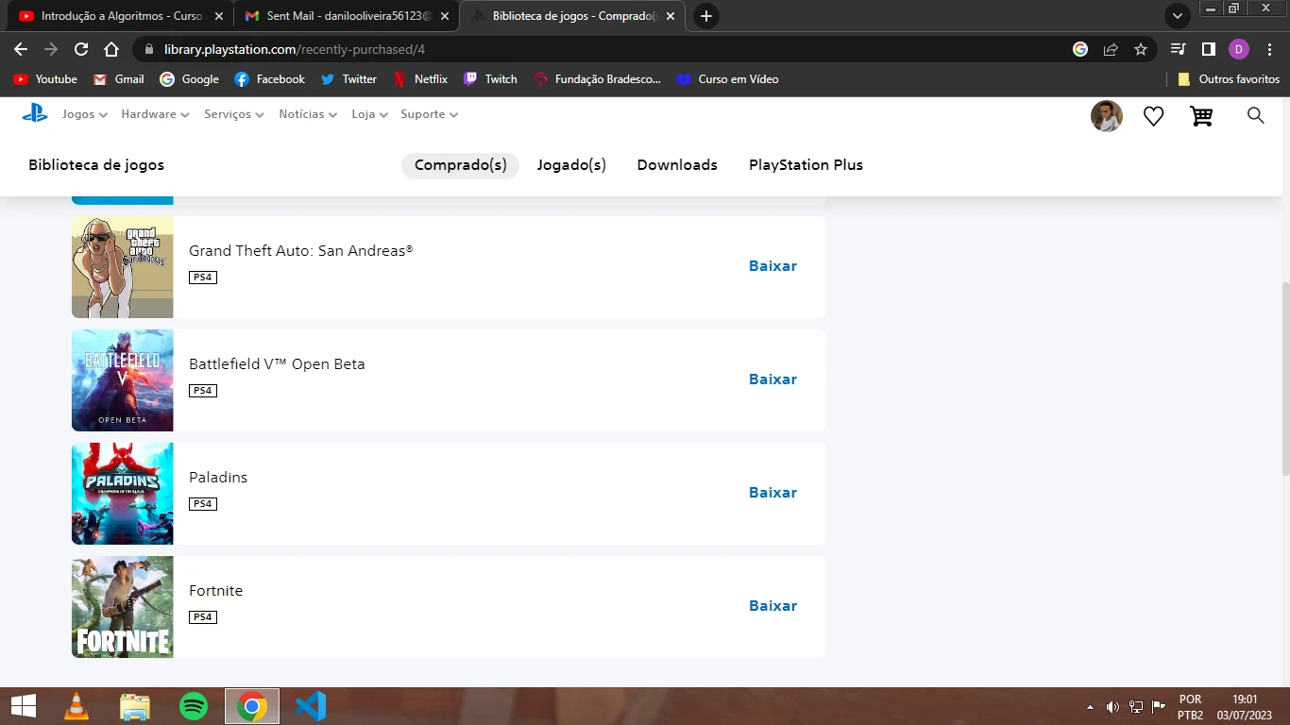Open Fundação Bradesco bookmark

(x=597, y=79)
